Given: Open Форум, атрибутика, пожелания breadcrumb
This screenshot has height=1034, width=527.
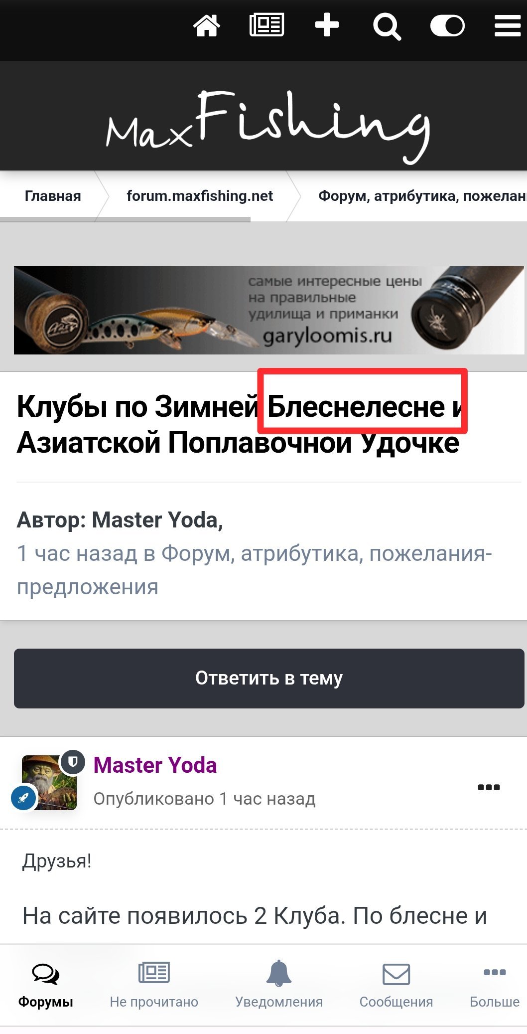Looking at the screenshot, I should [x=422, y=196].
